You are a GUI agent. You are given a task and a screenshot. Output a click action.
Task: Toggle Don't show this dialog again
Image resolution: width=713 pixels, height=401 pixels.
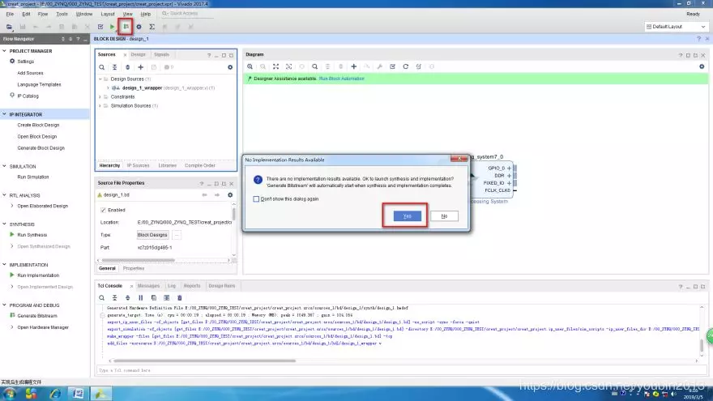coord(256,199)
